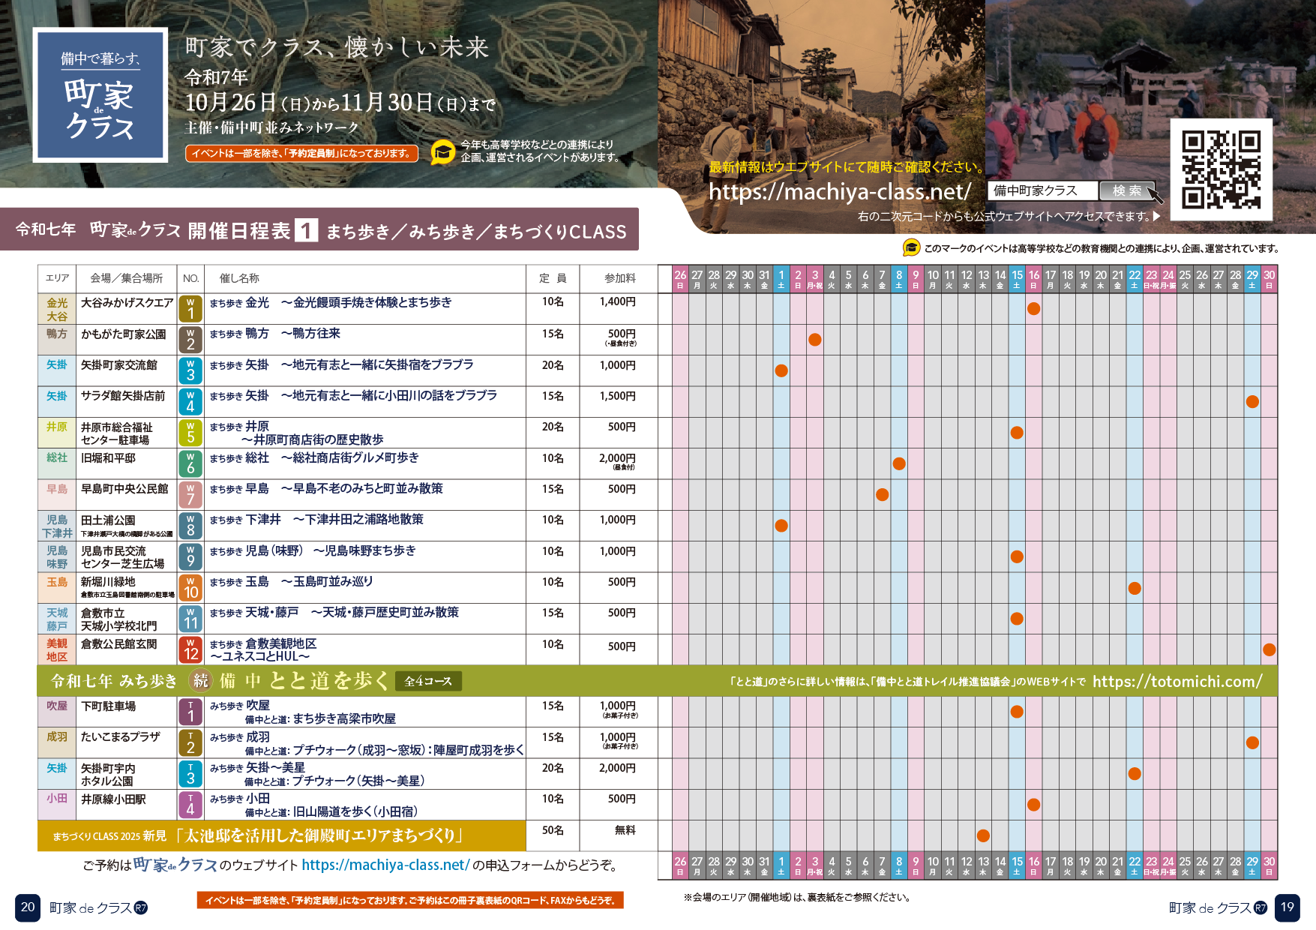Click the brown W1 badge for 金光
The height and width of the screenshot is (930, 1316).
click(x=190, y=309)
